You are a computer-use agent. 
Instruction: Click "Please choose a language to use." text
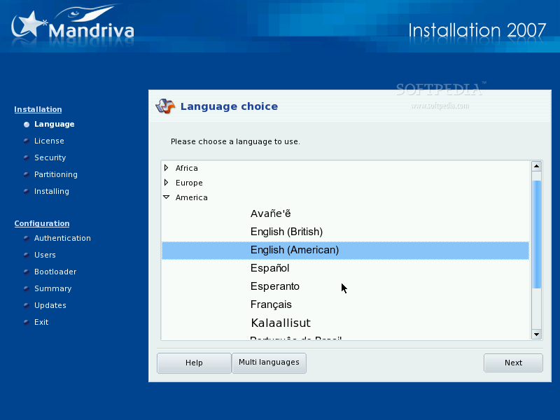[235, 142]
